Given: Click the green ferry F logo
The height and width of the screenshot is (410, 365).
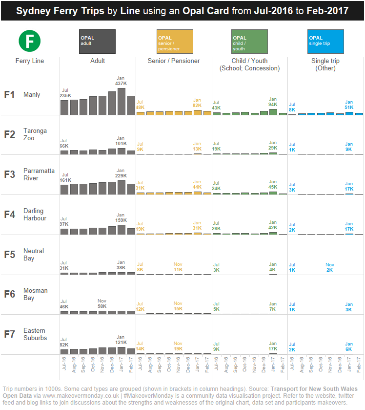Looking at the screenshot, I should point(29,41).
